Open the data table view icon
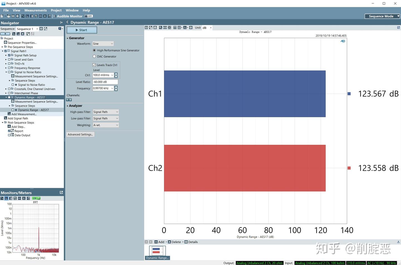The image size is (401, 265). point(175,28)
